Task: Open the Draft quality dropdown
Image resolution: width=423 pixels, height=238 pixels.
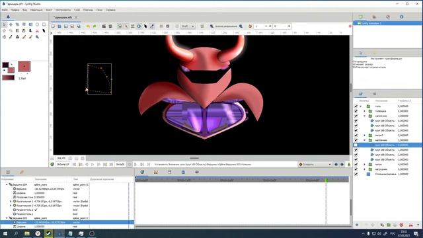Action: 188,26
